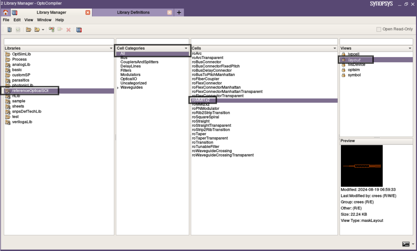Select the All cell category
Screen dimensions: 417x251
click(x=153, y=54)
